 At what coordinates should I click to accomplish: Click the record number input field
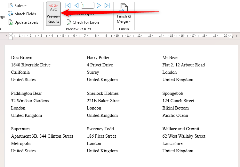[88, 5]
